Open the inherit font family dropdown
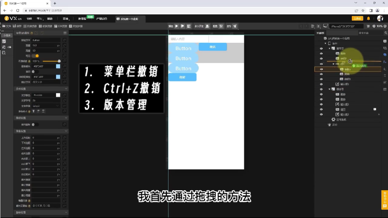 click(x=46, y=106)
